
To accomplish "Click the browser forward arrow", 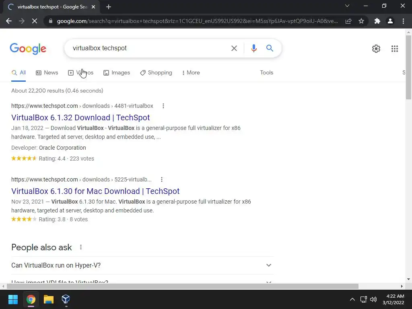I will 22,21.
